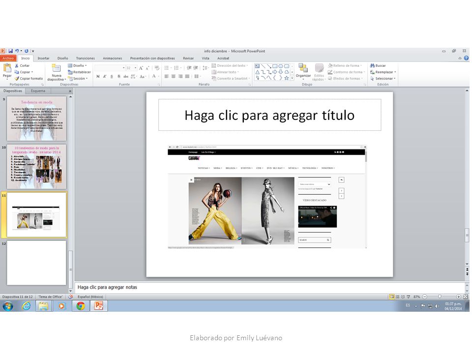Expand the Sección dropdown
Viewport: 472px width, 354px height.
tap(78, 79)
